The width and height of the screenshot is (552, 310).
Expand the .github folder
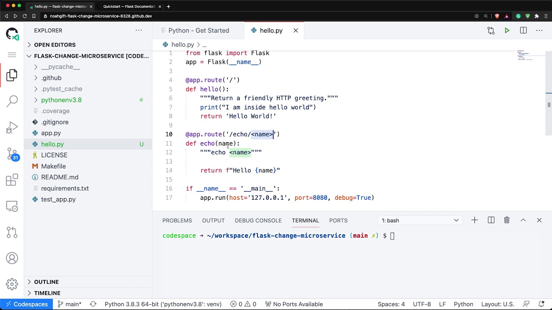pyautogui.click(x=51, y=78)
